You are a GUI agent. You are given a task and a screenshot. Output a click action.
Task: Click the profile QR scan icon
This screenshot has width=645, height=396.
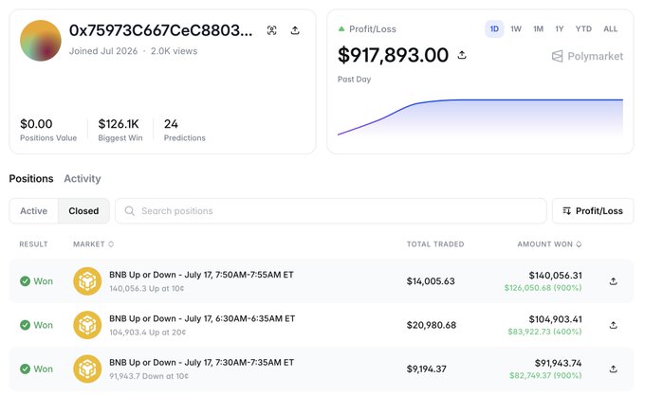(271, 30)
